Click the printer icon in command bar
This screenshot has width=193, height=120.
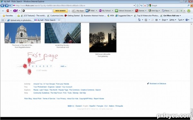(156, 20)
